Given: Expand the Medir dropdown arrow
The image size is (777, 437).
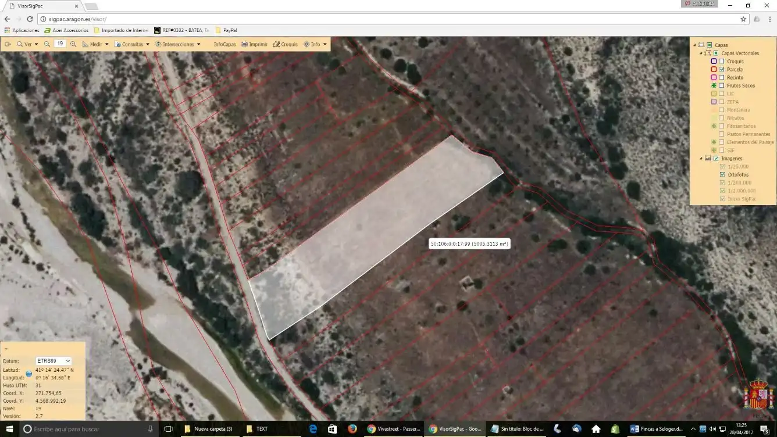Looking at the screenshot, I should pyautogui.click(x=106, y=44).
